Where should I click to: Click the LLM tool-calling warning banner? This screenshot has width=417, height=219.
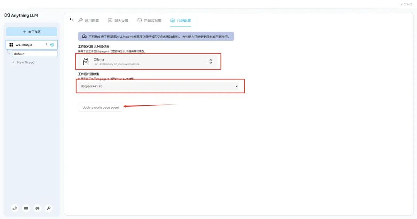pos(156,36)
